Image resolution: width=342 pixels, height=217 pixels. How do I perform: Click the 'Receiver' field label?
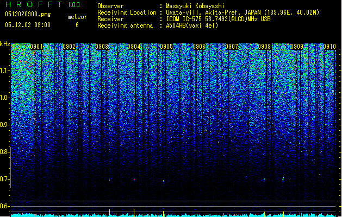(x=110, y=19)
